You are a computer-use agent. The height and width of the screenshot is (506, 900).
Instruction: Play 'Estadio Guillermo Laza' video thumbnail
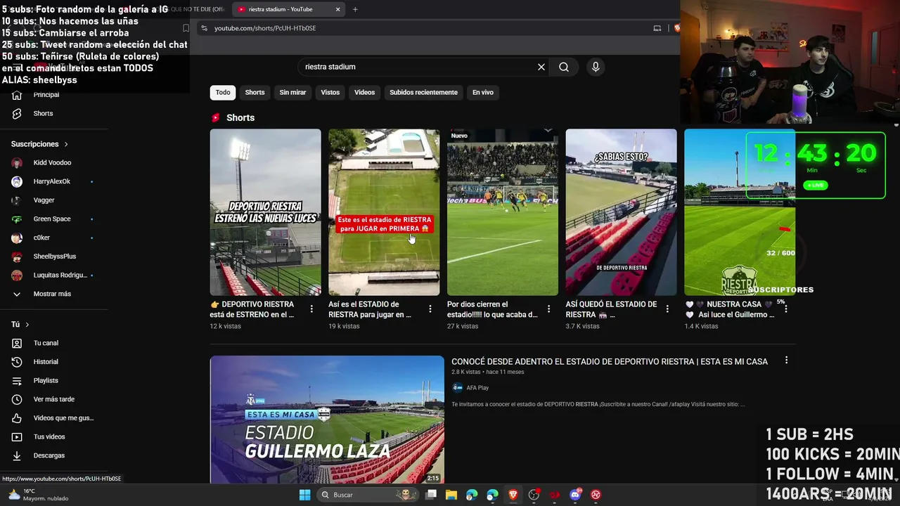tap(327, 420)
